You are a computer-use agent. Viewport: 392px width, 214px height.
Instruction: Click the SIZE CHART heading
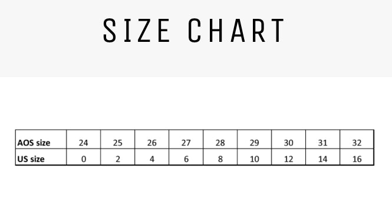194,30
